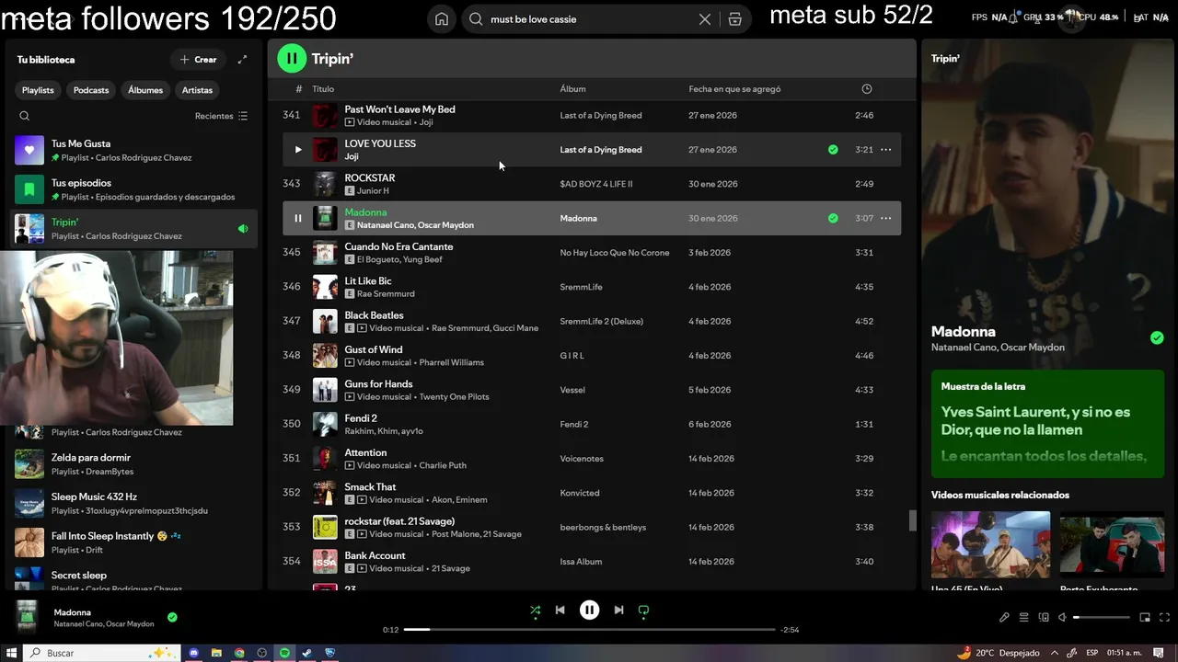Pause the Tripin' playlist with green header button
This screenshot has width=1178, height=662.
pos(292,59)
